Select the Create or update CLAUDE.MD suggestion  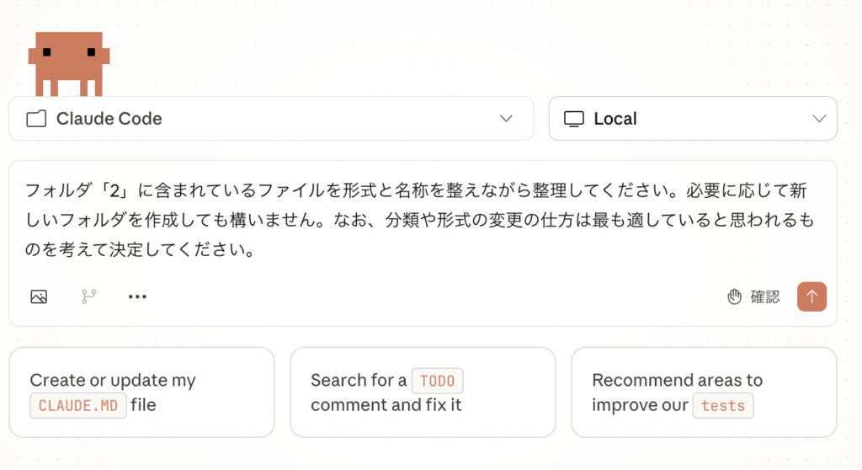141,393
